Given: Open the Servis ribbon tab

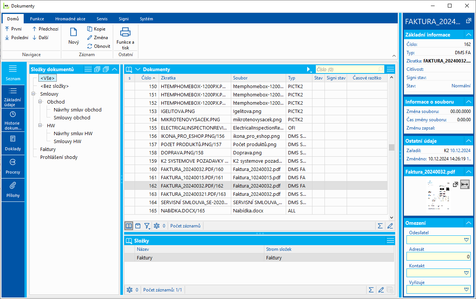Looking at the screenshot, I should [x=102, y=19].
